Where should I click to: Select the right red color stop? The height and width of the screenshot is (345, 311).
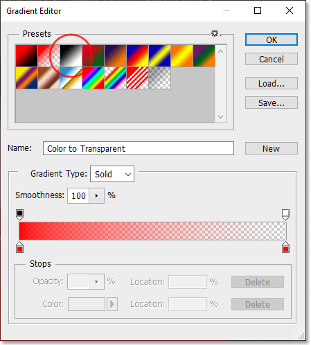[x=285, y=247]
